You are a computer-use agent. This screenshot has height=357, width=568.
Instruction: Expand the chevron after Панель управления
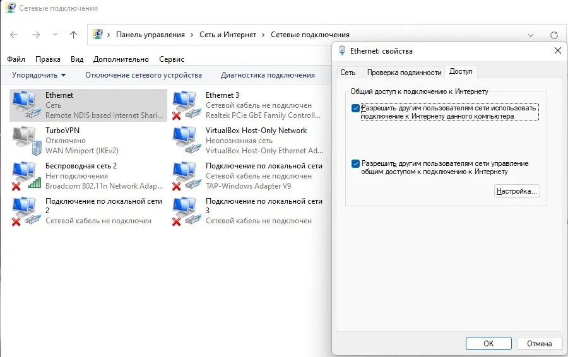coord(192,35)
